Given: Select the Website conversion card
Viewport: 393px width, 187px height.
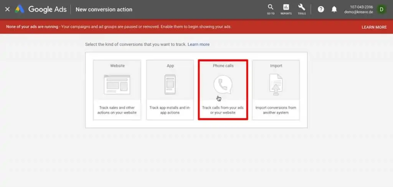Looking at the screenshot, I should tap(117, 90).
